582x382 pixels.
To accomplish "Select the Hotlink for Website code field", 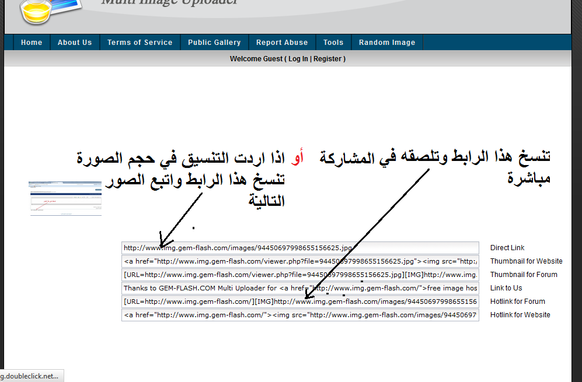I will click(300, 315).
